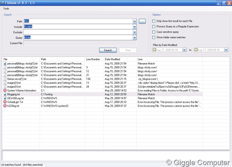Click the file icon beside theme-serve[1].txt
The height and width of the screenshot is (167, 232).
5,79
